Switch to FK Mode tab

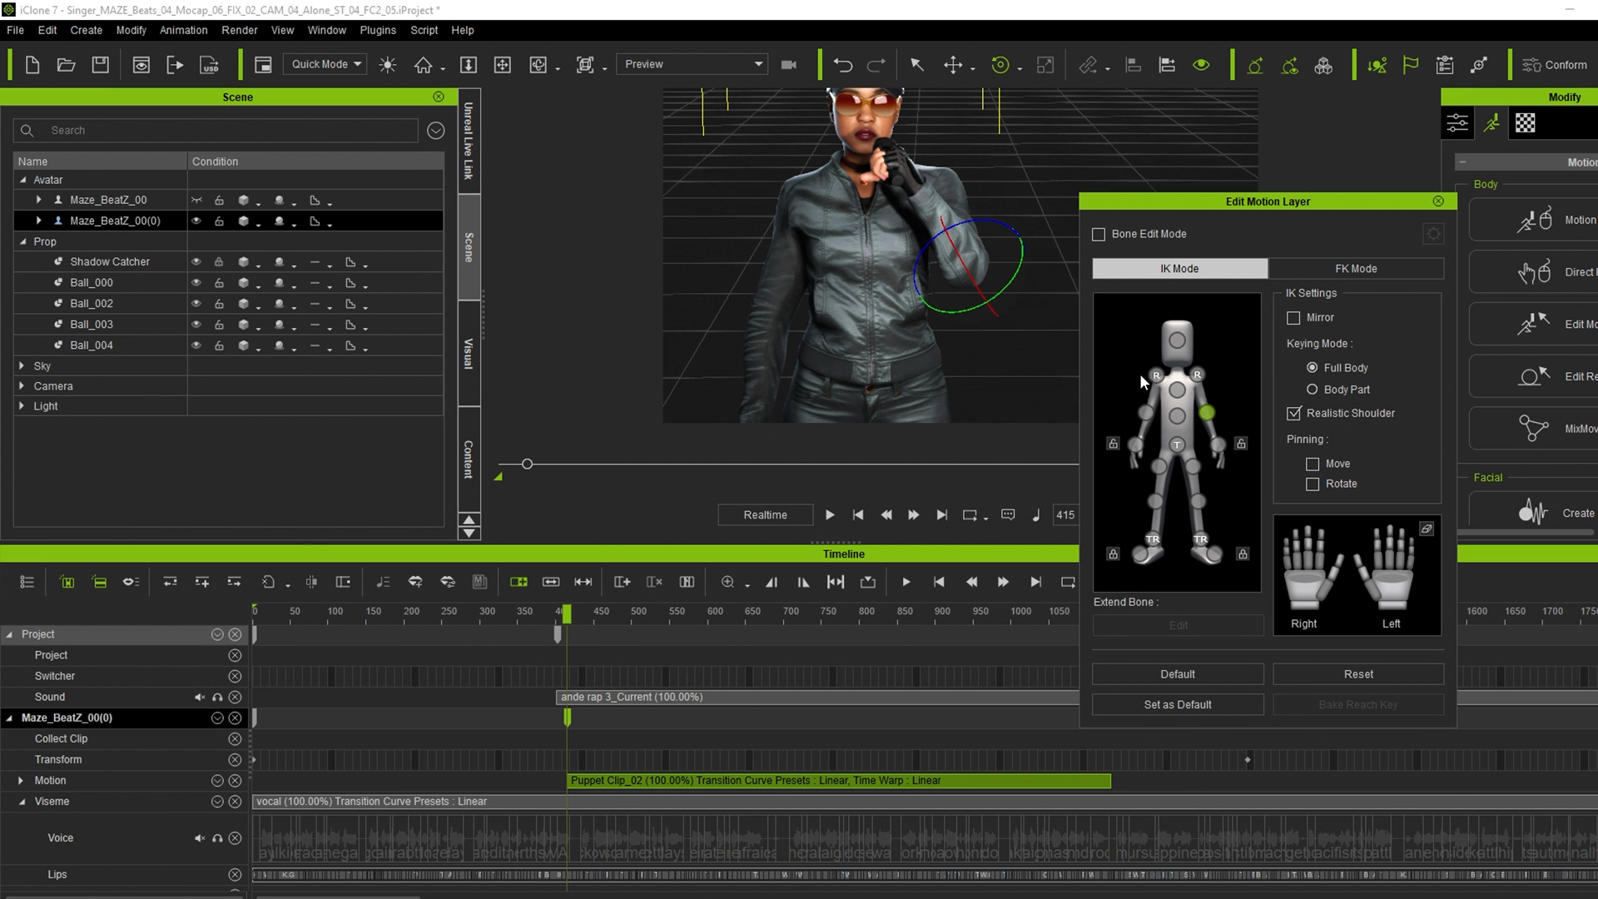[x=1356, y=269]
